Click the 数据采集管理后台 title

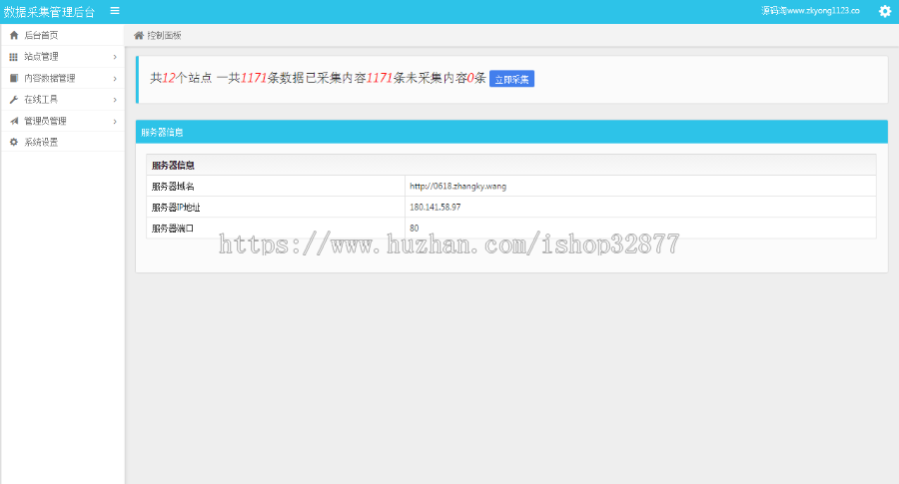tap(49, 11)
